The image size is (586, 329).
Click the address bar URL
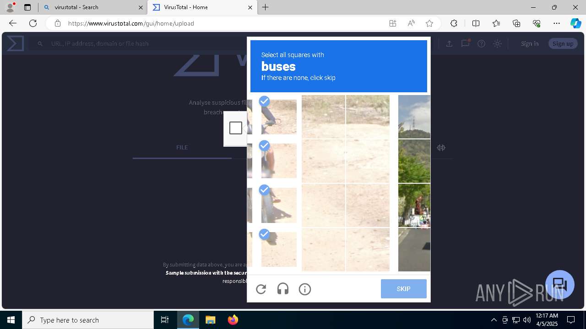(131, 23)
